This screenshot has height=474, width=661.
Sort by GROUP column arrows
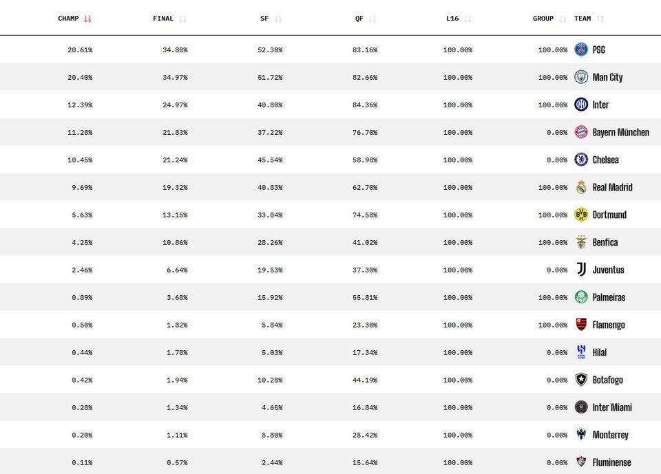click(x=563, y=19)
